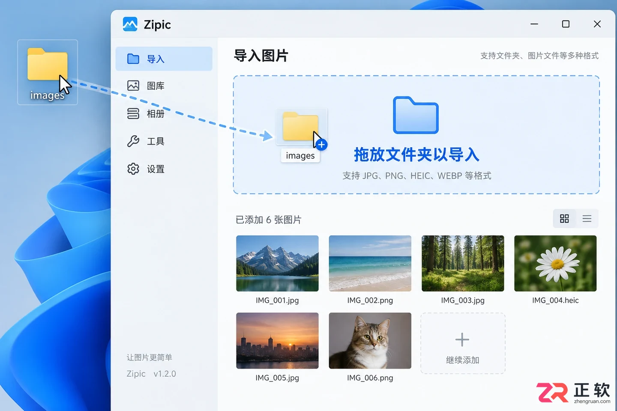The width and height of the screenshot is (617, 411).
Task: Click the IMG_004.heic file name
Action: pyautogui.click(x=555, y=300)
